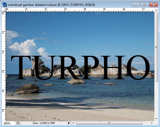The height and width of the screenshot is (127, 160).
Task: Click the status bar preview icon next to zoom
Action: click(x=18, y=123)
